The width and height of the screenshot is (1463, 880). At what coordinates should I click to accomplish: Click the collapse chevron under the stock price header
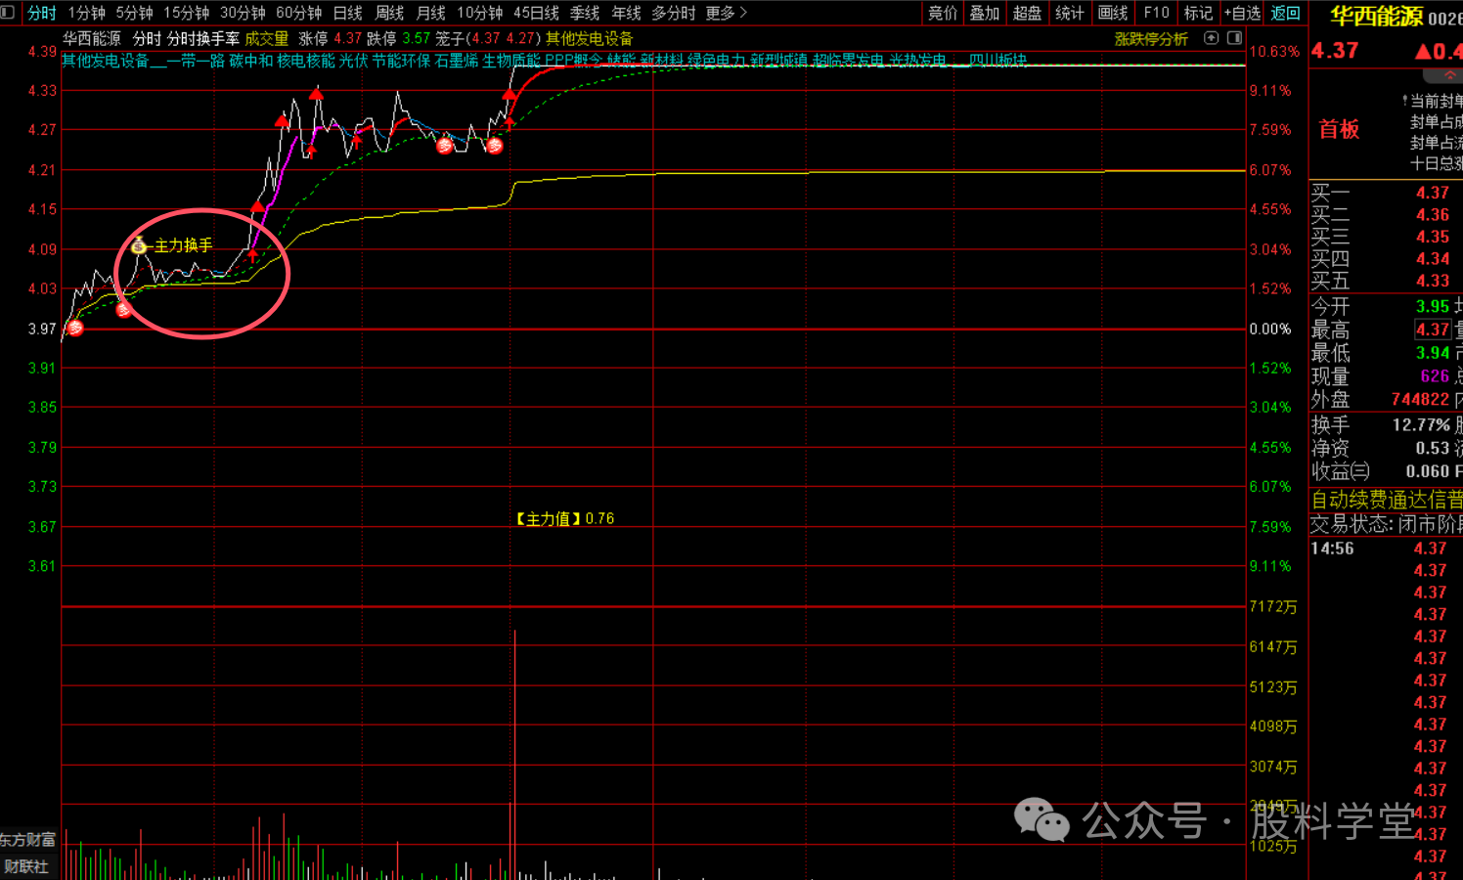click(1450, 75)
